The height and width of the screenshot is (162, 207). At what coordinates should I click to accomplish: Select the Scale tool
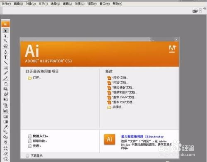5,89
